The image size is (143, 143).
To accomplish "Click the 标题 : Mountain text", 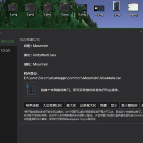I will click(36, 46).
